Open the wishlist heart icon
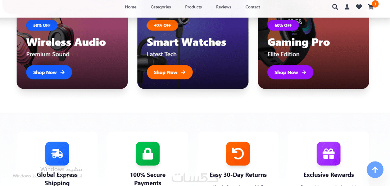 point(359,7)
